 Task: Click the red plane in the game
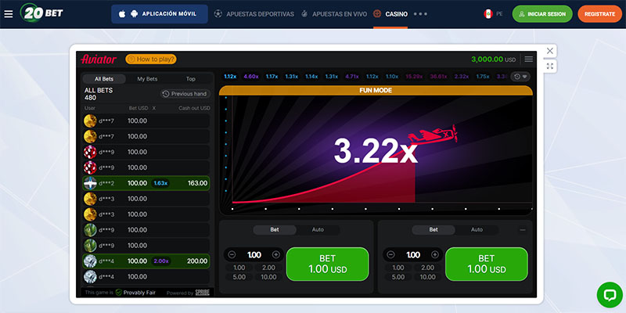point(433,135)
